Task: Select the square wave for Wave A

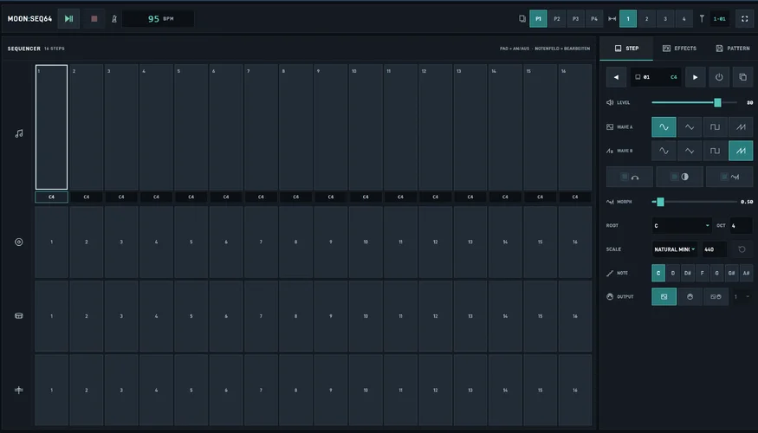Action: tap(715, 127)
